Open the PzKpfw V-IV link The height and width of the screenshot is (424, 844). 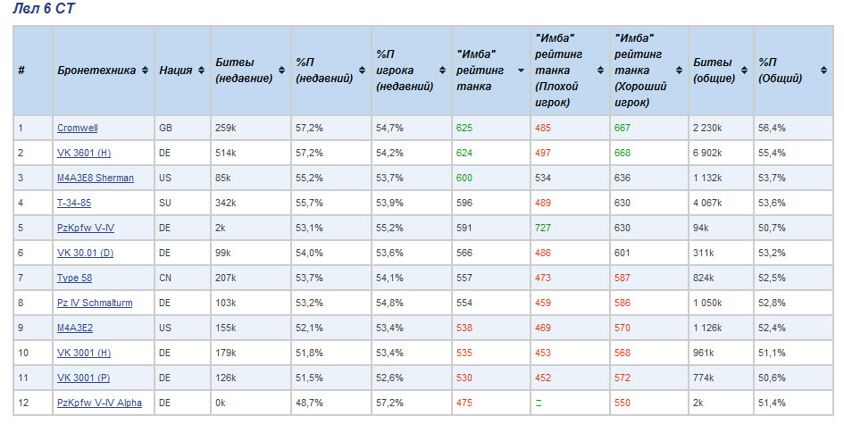click(x=86, y=229)
